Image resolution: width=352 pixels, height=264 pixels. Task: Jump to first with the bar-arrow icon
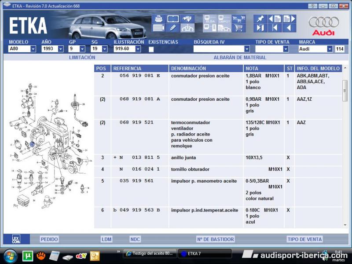click(275, 28)
